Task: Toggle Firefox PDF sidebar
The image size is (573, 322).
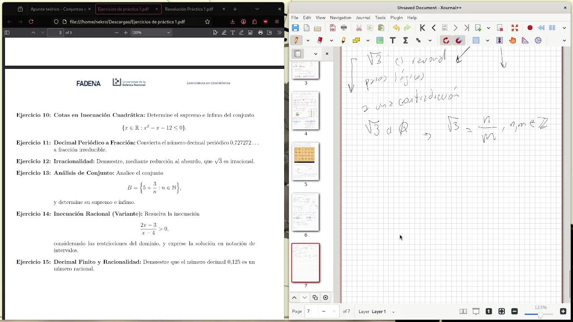Action: 7,32
